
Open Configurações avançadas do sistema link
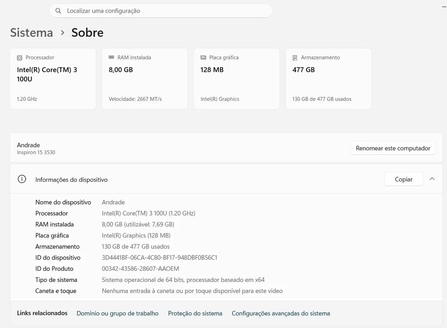pos(281,313)
